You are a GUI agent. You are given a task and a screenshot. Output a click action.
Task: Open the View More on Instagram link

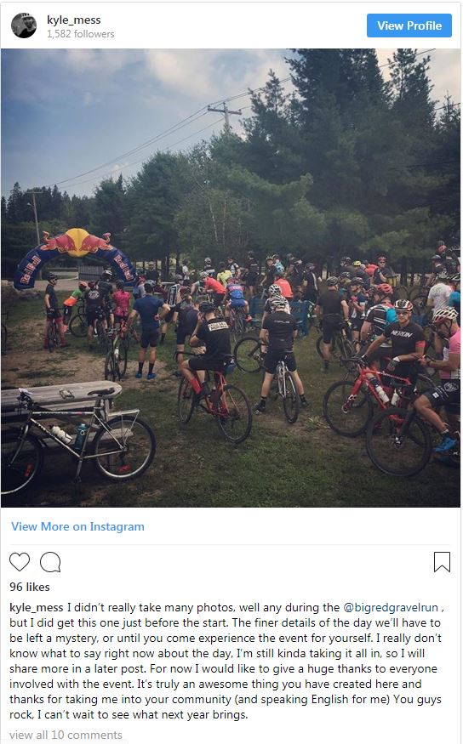tap(78, 526)
